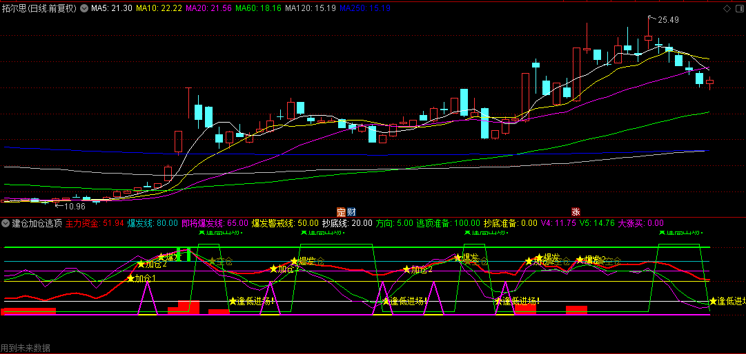Image resolution: width=746 pixels, height=354 pixels.
Task: Expand the 建仓加仓逃顶 indicator dropdown arrow
Action: 6,223
